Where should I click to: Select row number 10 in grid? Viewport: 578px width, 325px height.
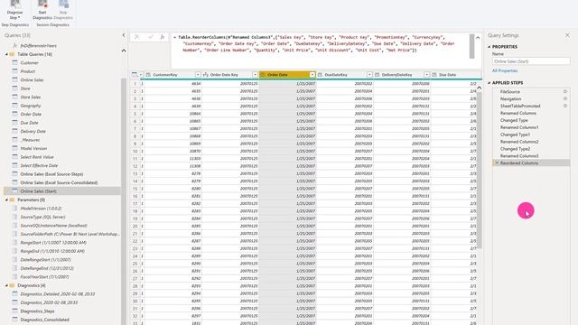click(x=135, y=151)
